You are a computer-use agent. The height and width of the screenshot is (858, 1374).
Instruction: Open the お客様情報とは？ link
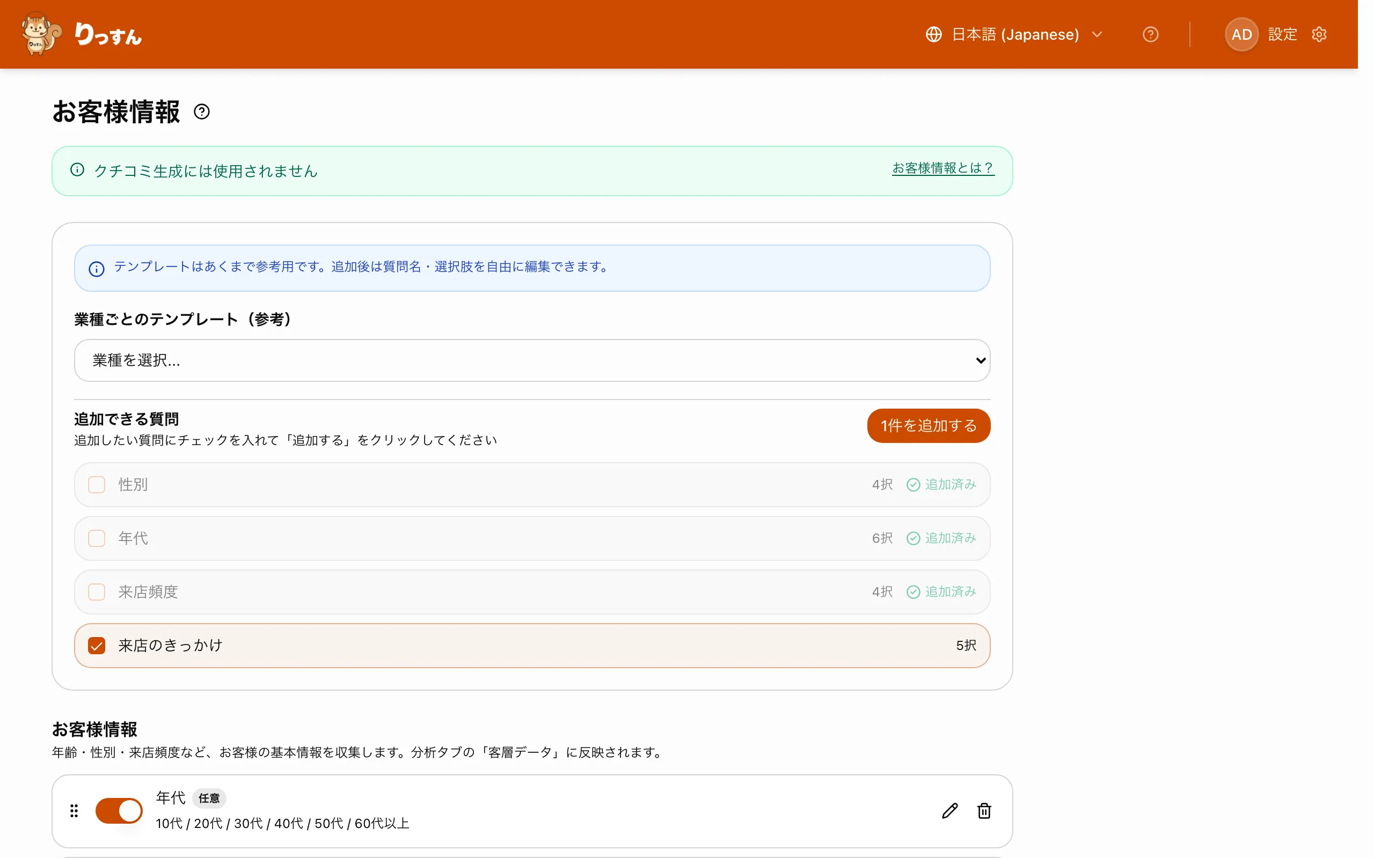coord(943,168)
